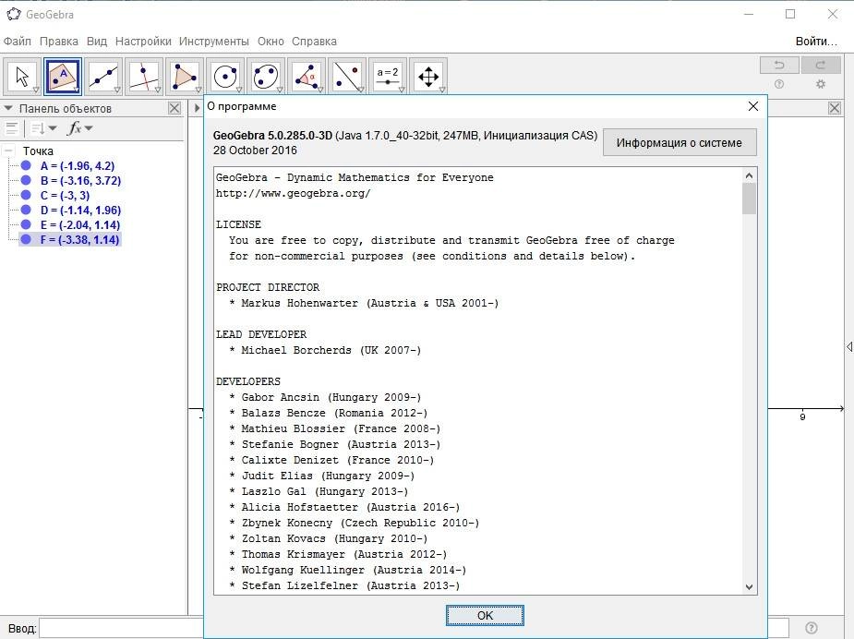854x639 pixels.
Task: Collapse the Панель объектов header triangle
Action: coord(8,108)
